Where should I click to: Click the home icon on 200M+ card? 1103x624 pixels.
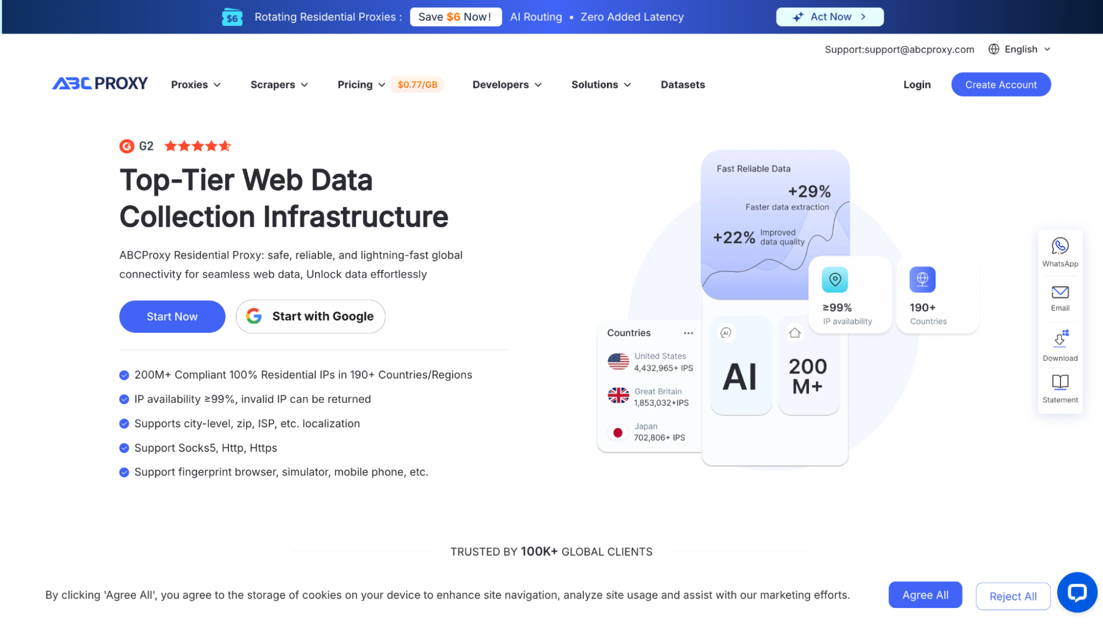click(x=795, y=333)
